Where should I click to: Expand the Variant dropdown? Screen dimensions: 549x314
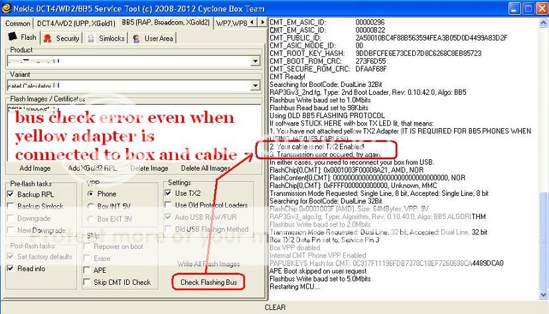click(255, 86)
